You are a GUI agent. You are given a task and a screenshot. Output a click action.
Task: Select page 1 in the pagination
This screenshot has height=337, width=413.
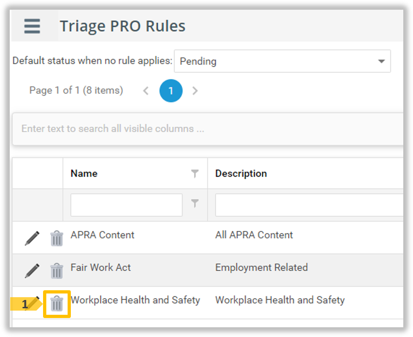click(x=171, y=91)
